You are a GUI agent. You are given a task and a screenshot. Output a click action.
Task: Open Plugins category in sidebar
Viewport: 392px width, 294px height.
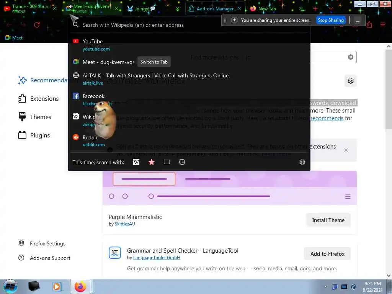coord(34,135)
